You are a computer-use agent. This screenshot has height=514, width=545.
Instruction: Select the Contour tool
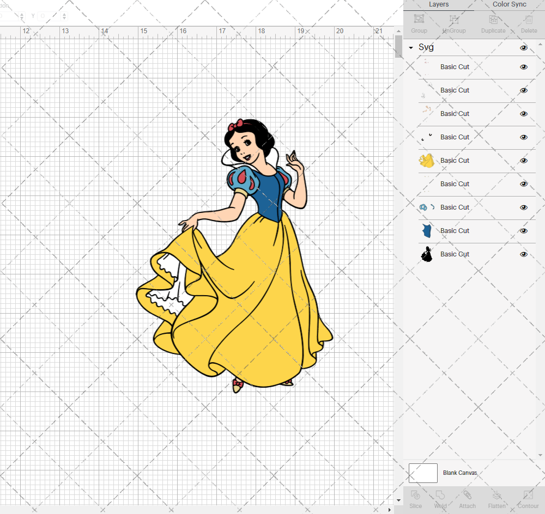click(528, 494)
